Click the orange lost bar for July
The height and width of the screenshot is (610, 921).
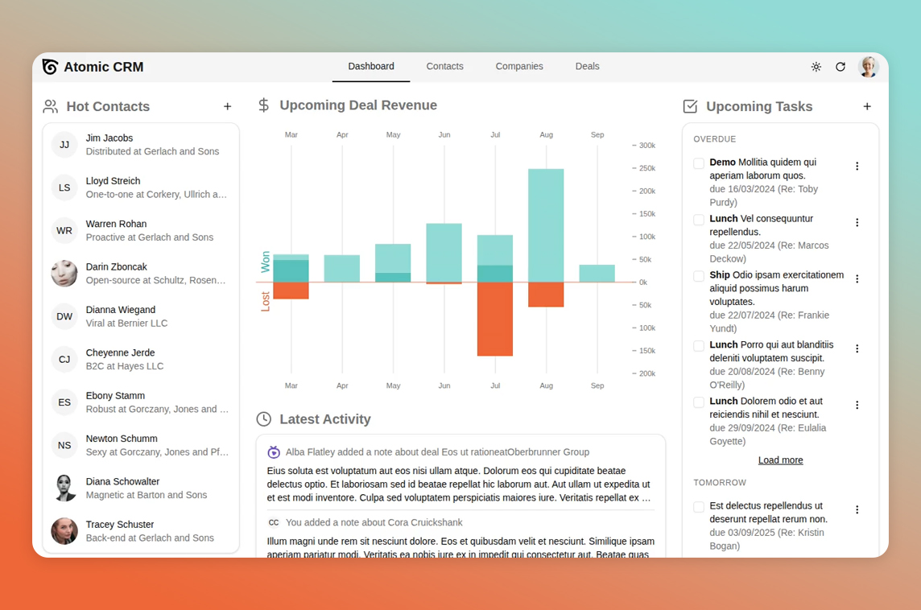click(x=494, y=319)
